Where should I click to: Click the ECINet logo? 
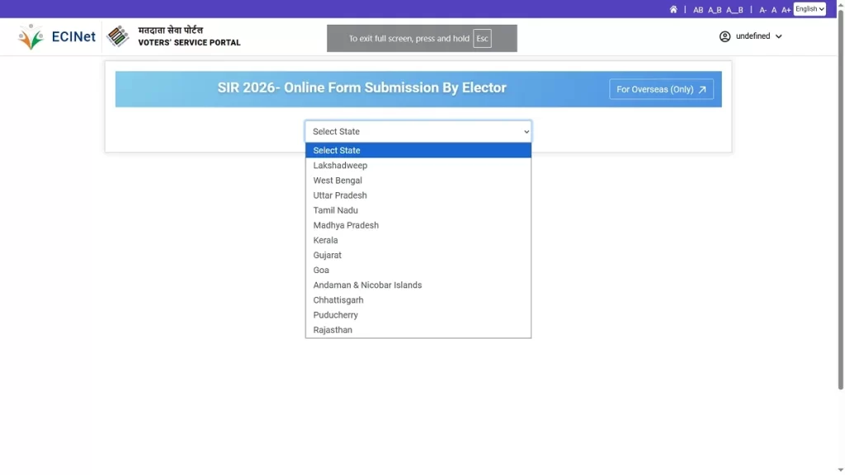tap(57, 37)
